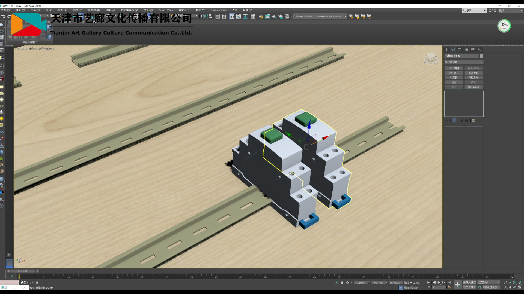Click the FFD 2x2x2 modifier button
Viewport: 524px width, 294px height.
473,87
